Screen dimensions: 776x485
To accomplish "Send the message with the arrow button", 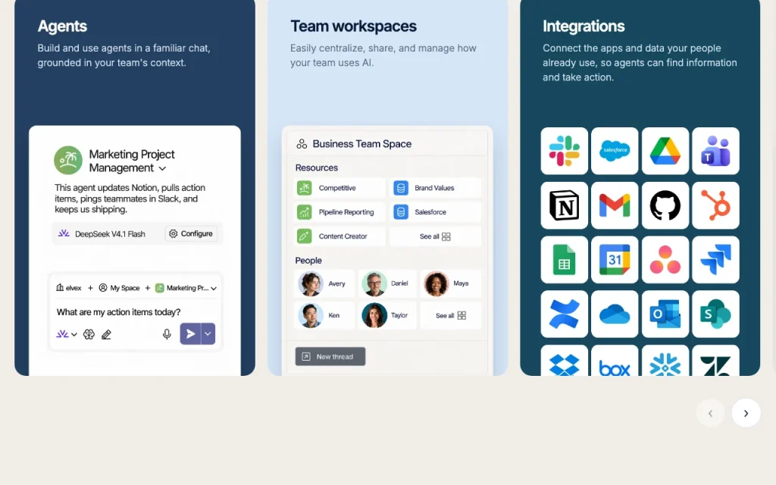I will [x=190, y=333].
